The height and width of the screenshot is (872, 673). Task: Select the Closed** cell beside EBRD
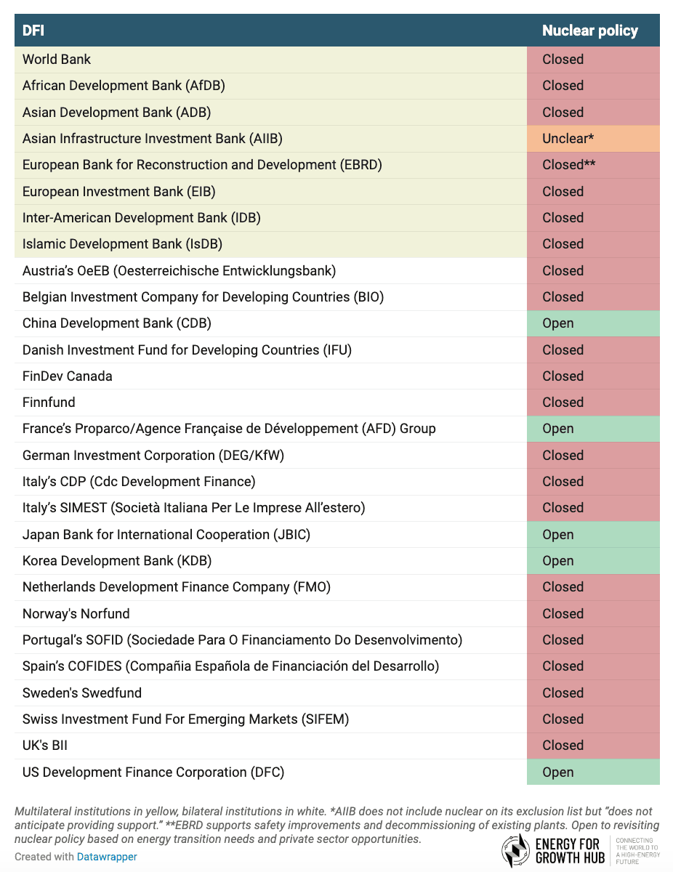click(571, 165)
